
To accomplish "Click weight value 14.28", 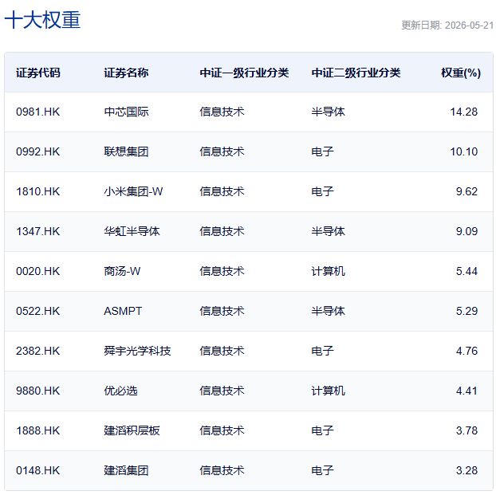I will click(464, 112).
